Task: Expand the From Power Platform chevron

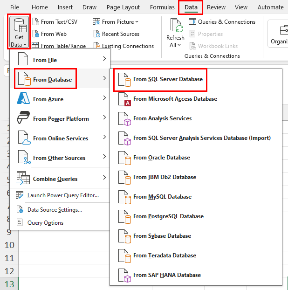Action: coord(104,117)
